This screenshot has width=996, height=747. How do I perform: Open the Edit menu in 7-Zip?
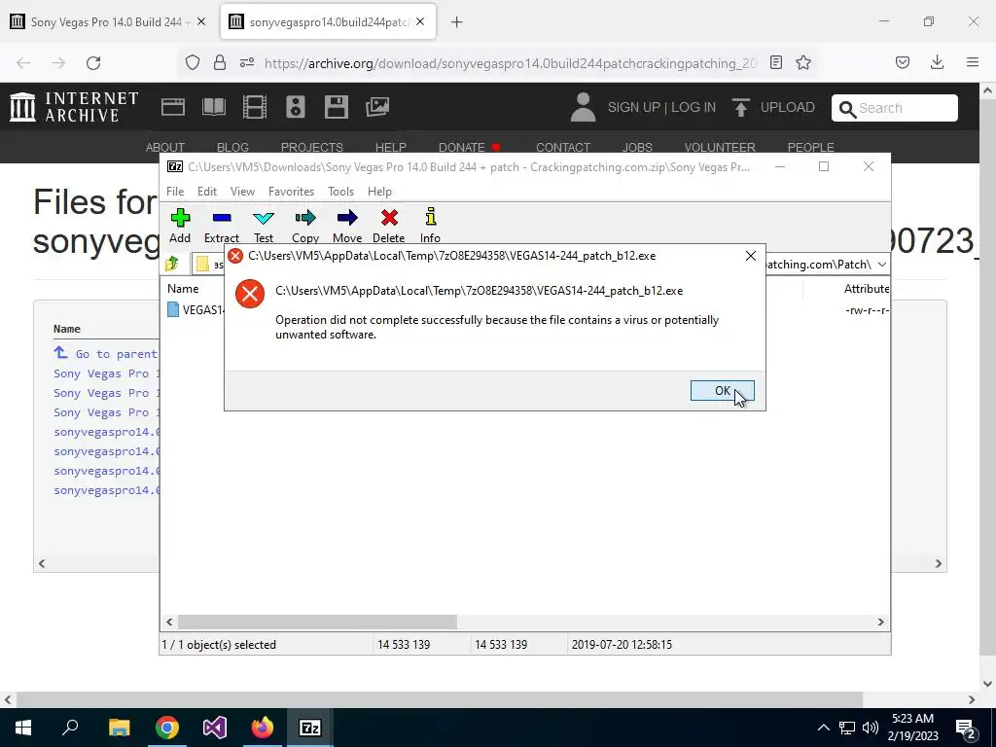(x=206, y=192)
